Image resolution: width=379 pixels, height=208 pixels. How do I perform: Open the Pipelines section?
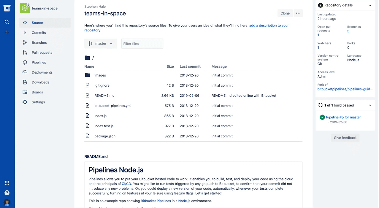point(38,62)
